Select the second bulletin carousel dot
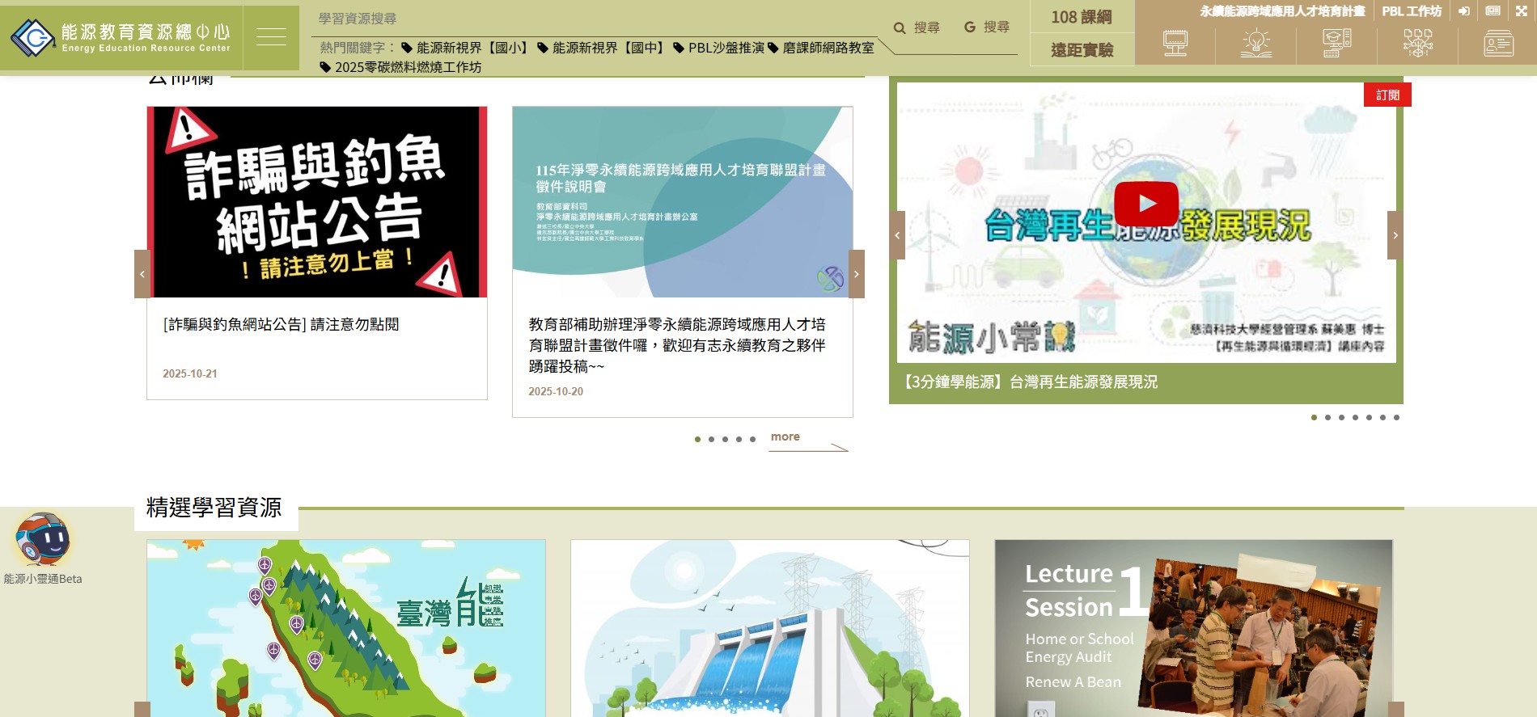 pos(711,440)
